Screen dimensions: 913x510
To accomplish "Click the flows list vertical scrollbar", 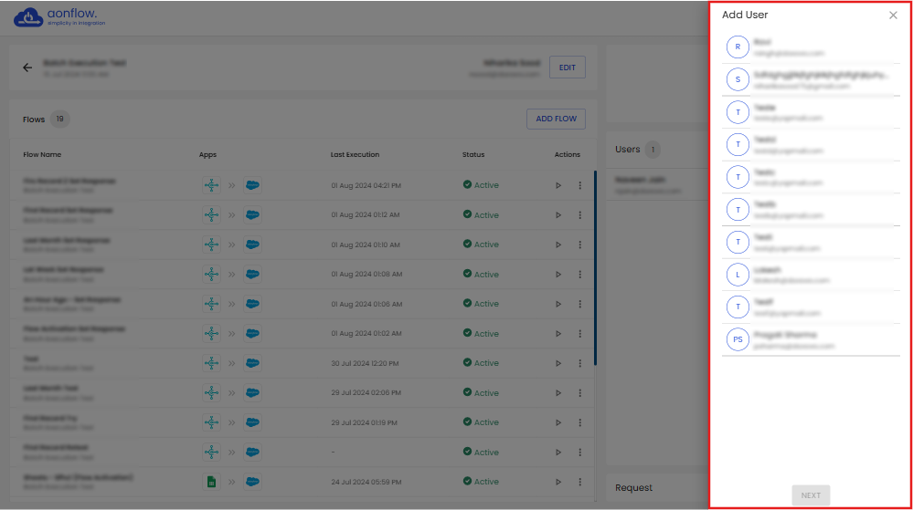I will click(595, 266).
